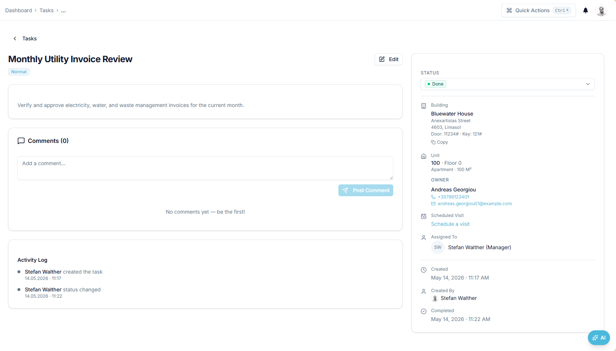This screenshot has width=616, height=351.
Task: Return to the Tasks list link
Action: click(x=29, y=39)
